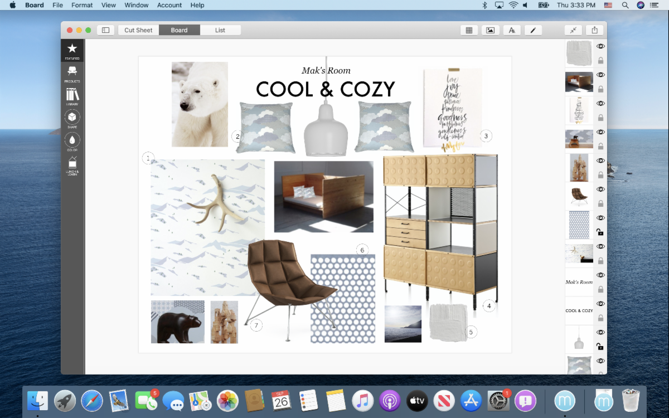Select the Color droplet tool in sidebar
669x418 pixels.
[x=72, y=142]
